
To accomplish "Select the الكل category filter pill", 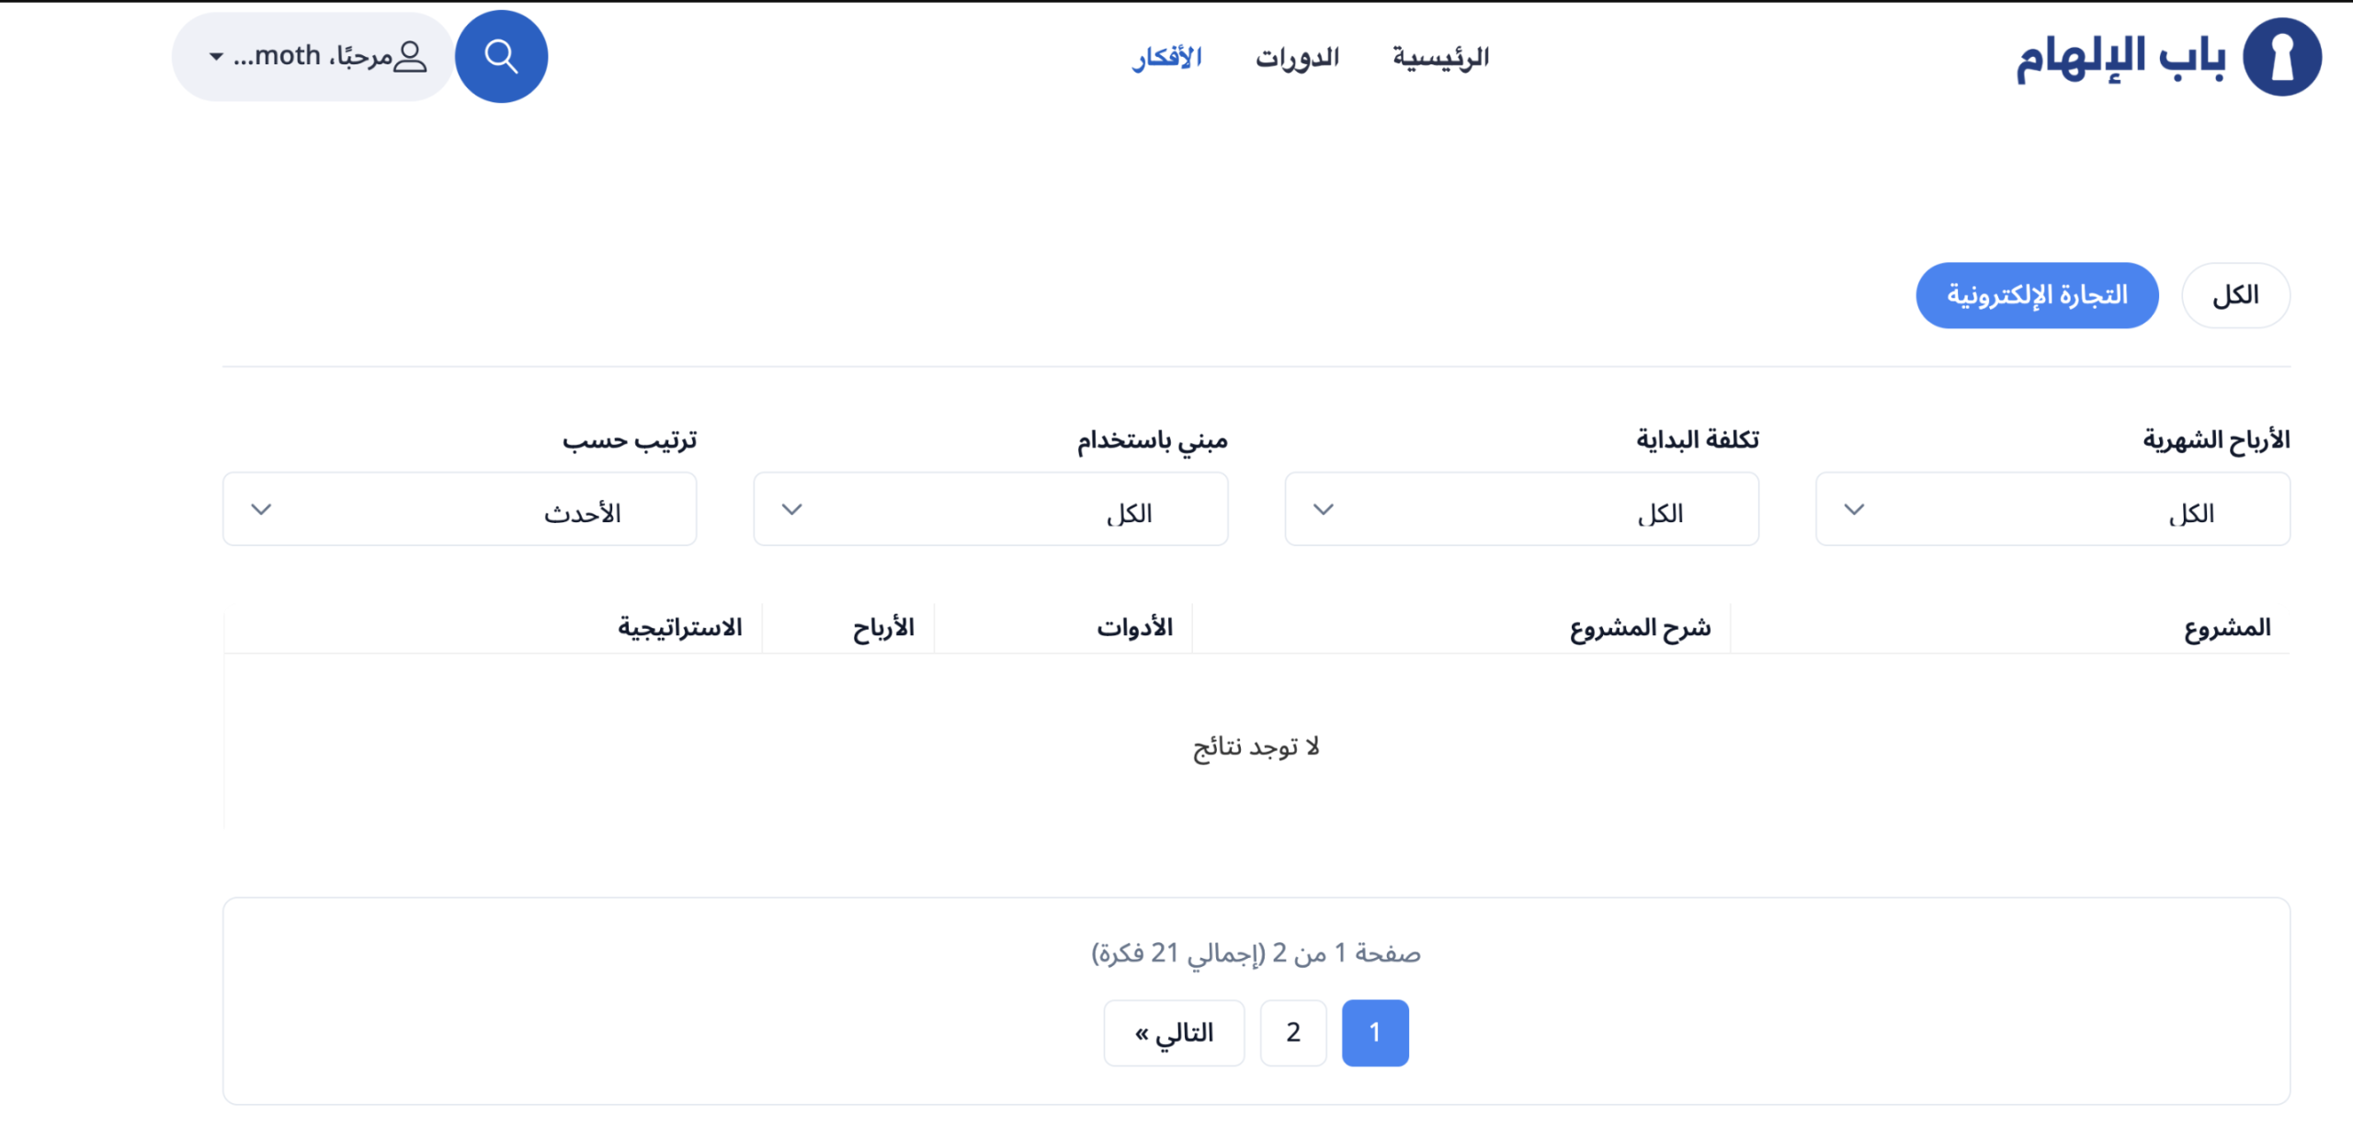I will tap(2234, 295).
